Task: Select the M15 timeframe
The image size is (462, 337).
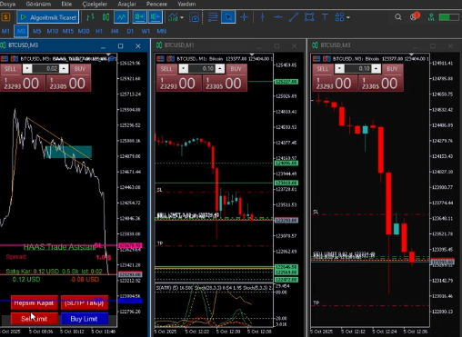Action: 68,31
